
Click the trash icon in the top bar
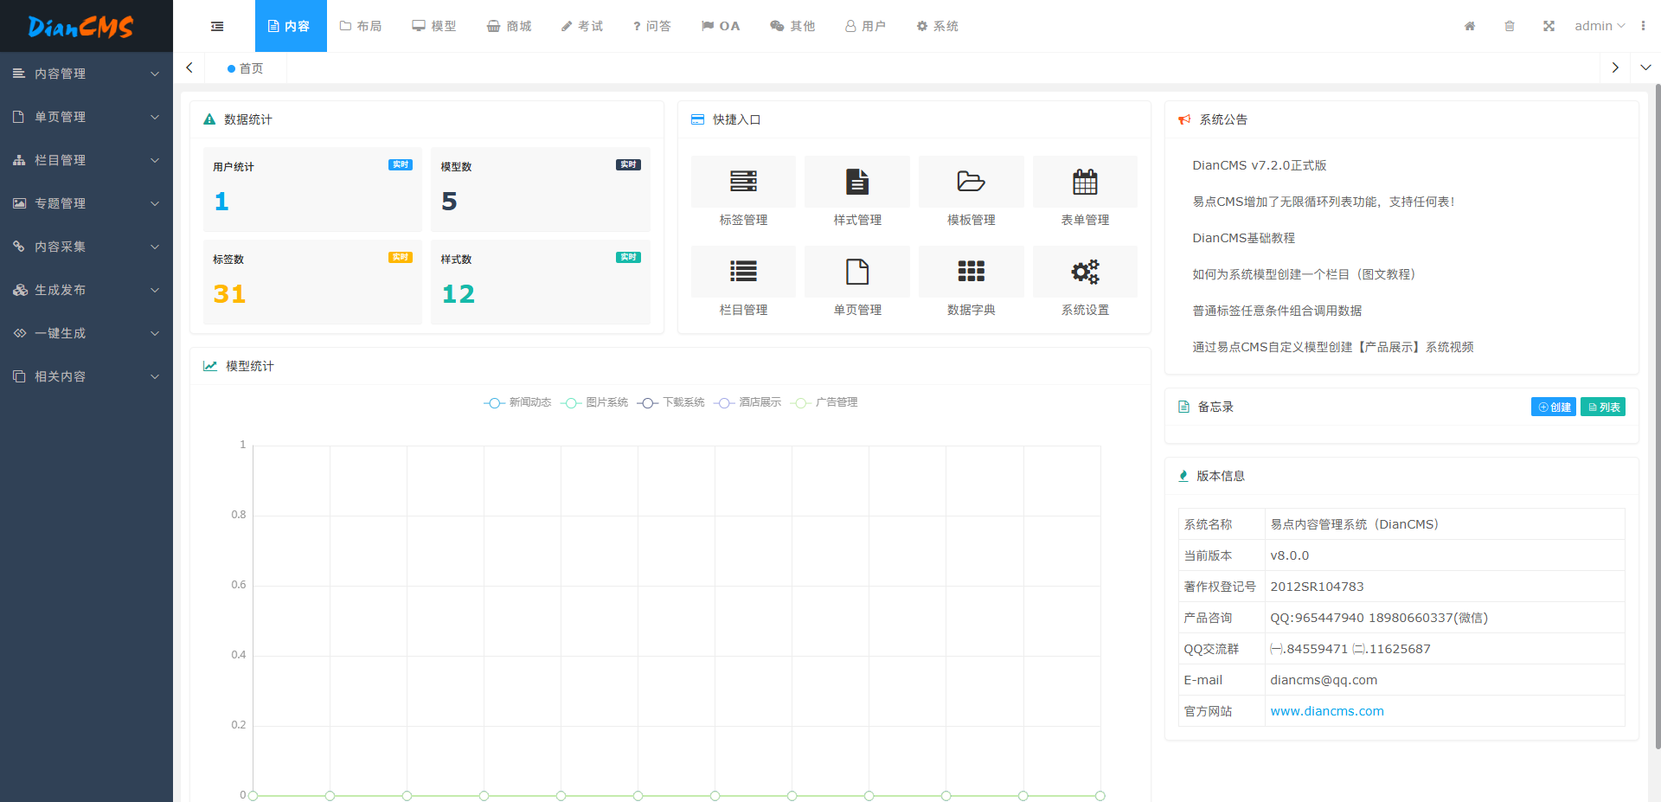coord(1509,26)
